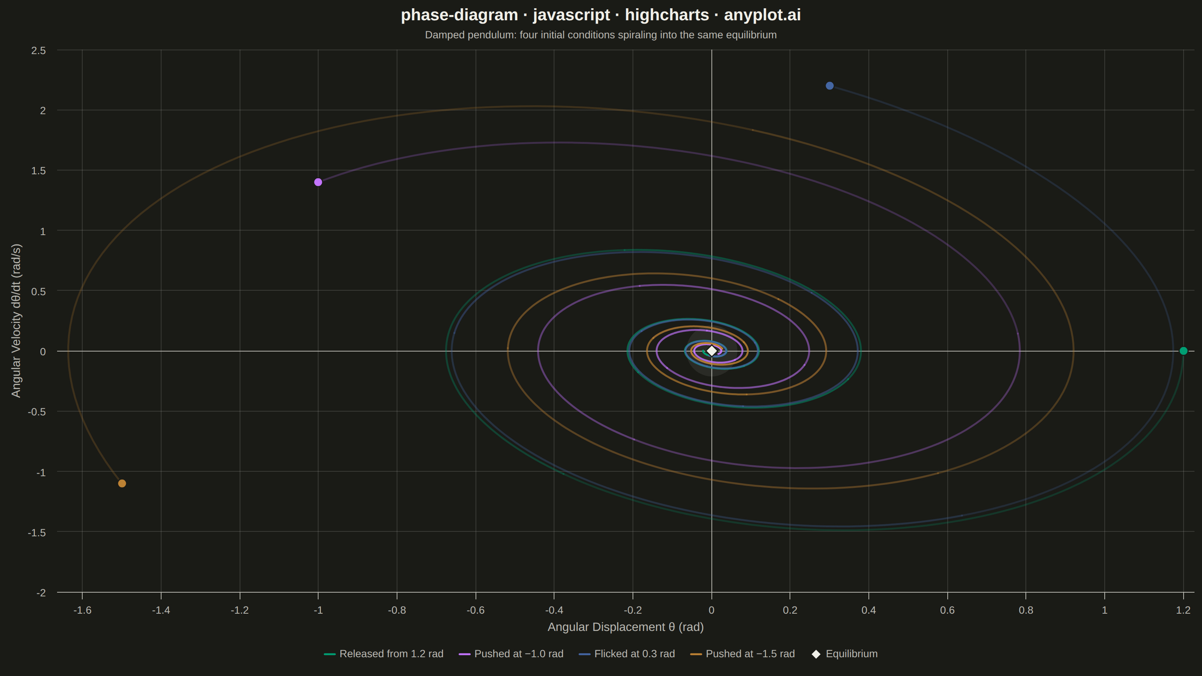
Task: Click the blue start marker at 0.3 rad
Action: click(830, 86)
